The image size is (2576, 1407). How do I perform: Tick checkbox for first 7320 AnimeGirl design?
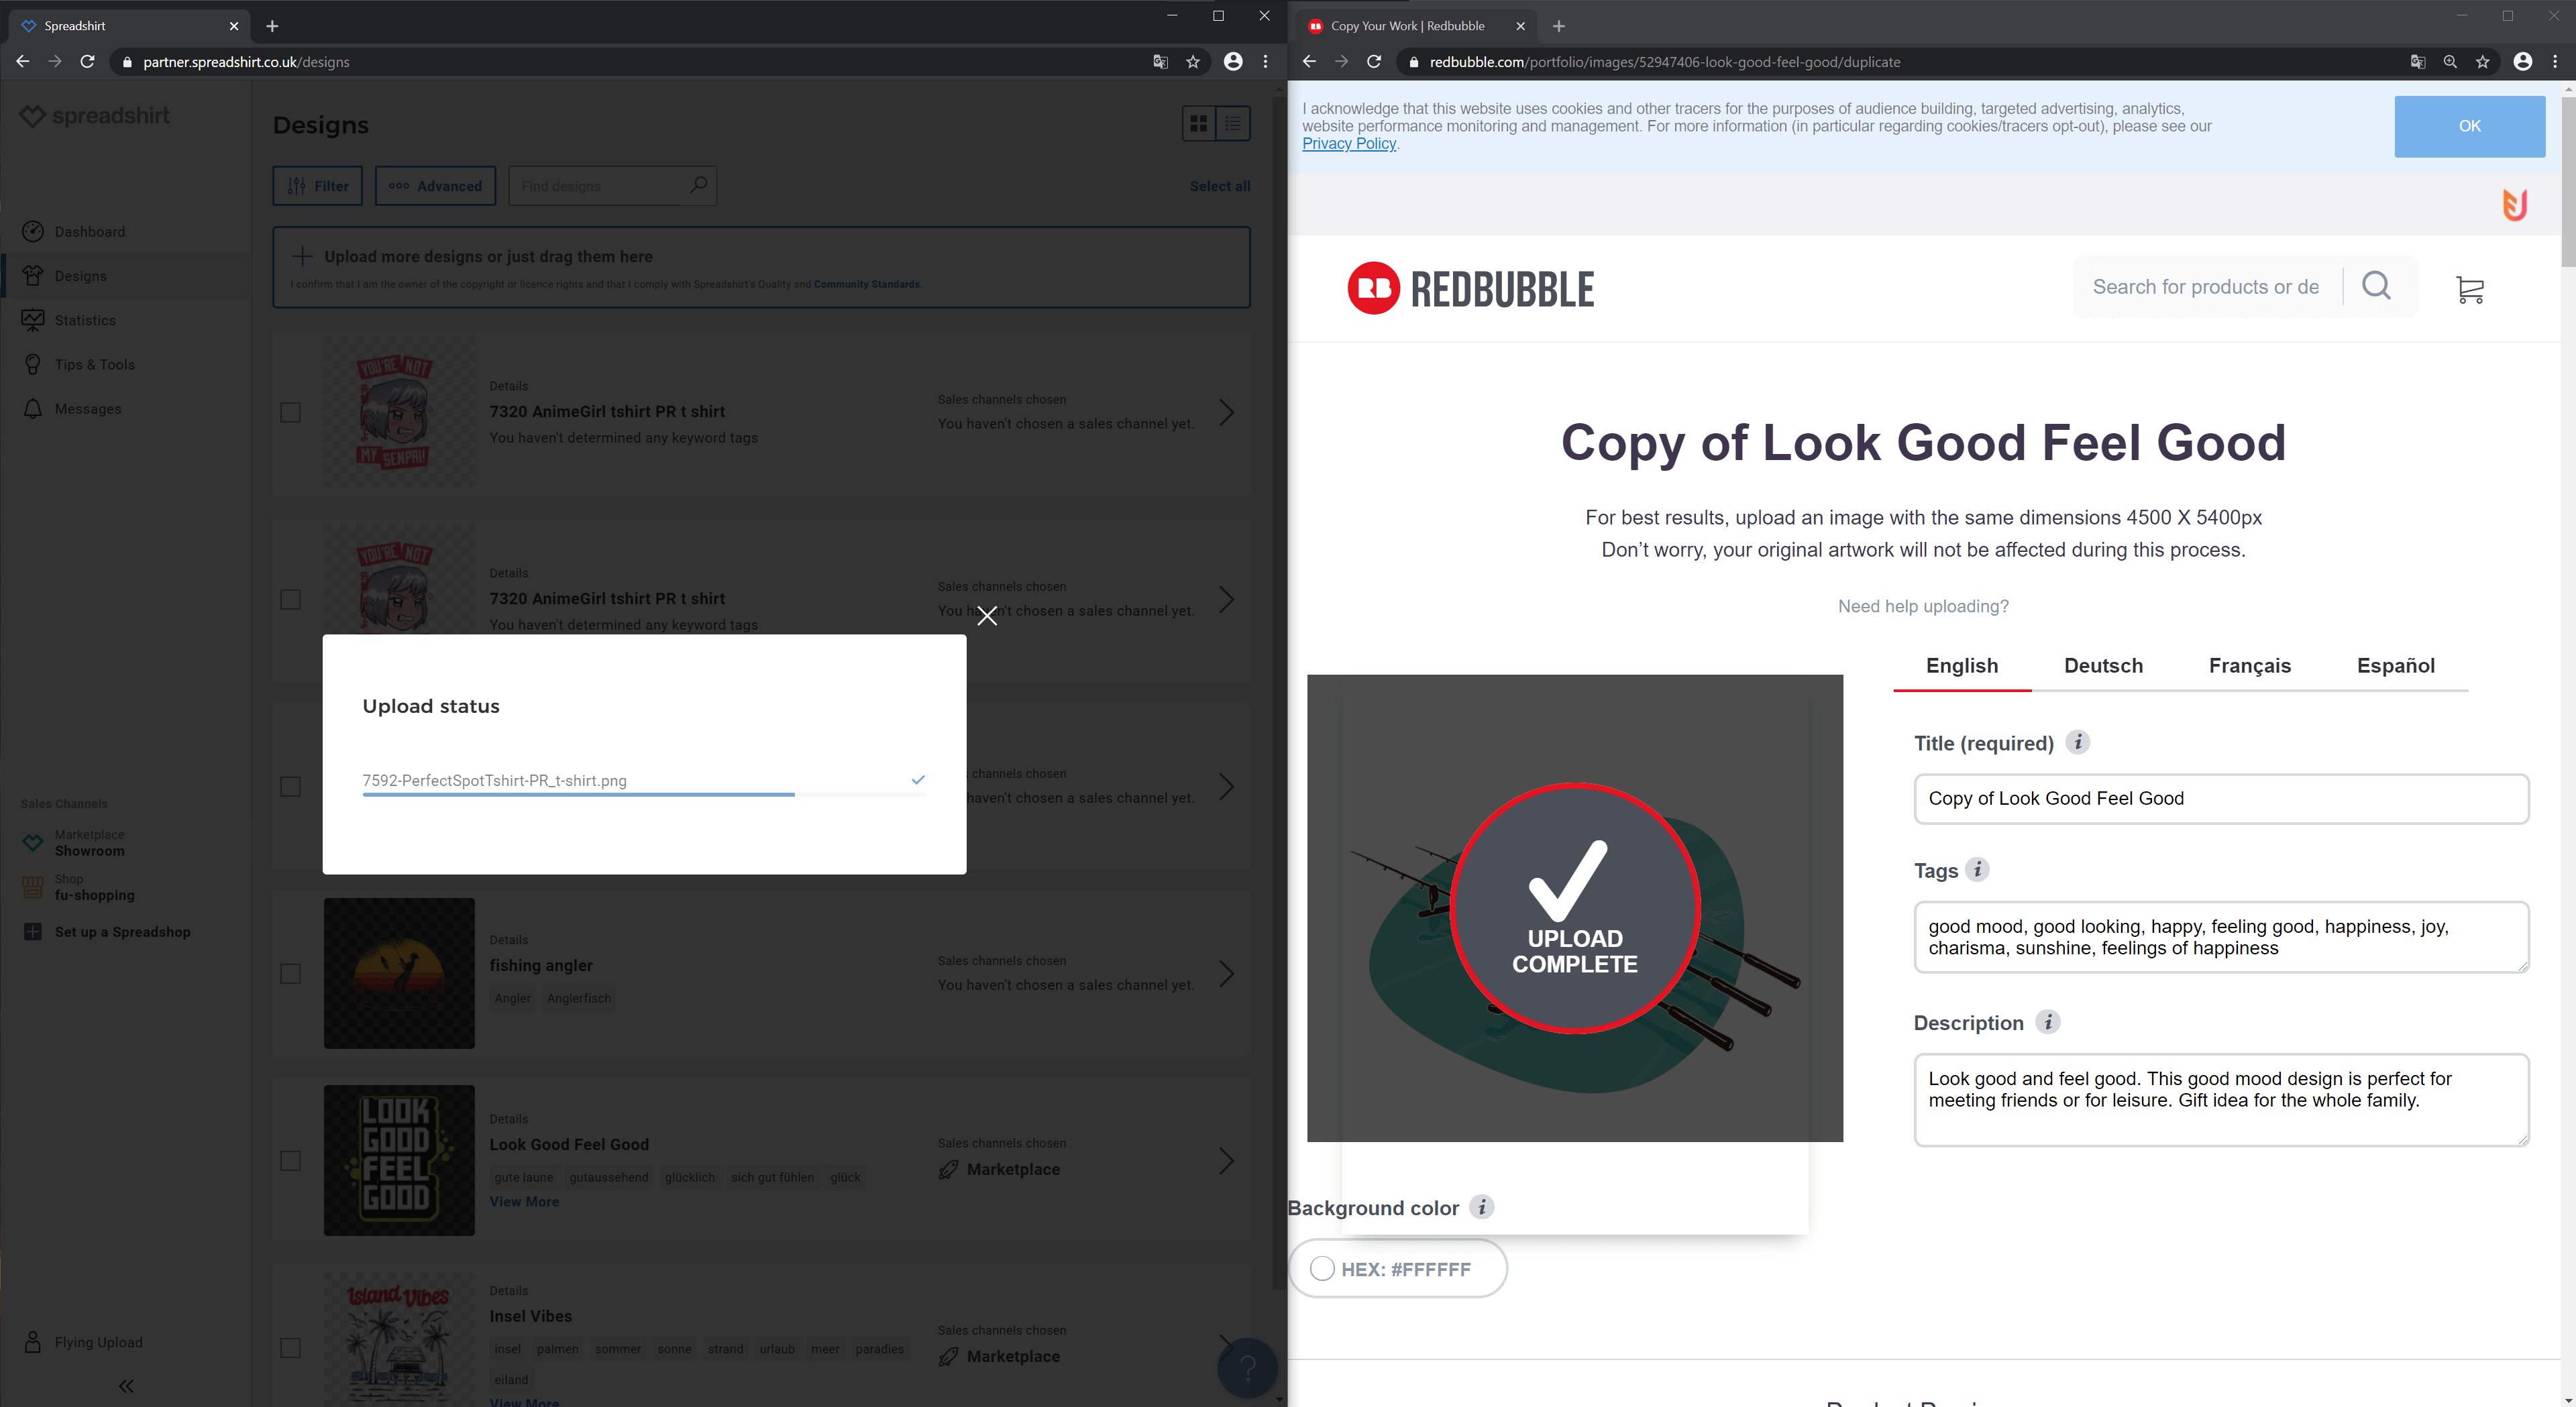click(290, 412)
